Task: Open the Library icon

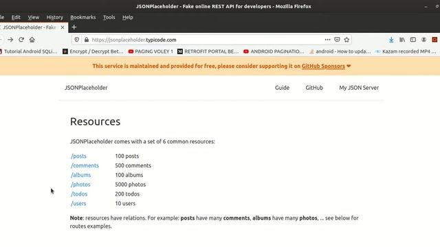Action: click(x=402, y=40)
